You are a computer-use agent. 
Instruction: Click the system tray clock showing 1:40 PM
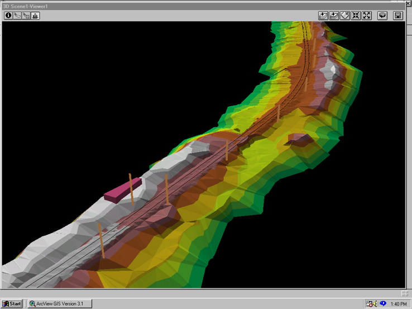point(399,304)
